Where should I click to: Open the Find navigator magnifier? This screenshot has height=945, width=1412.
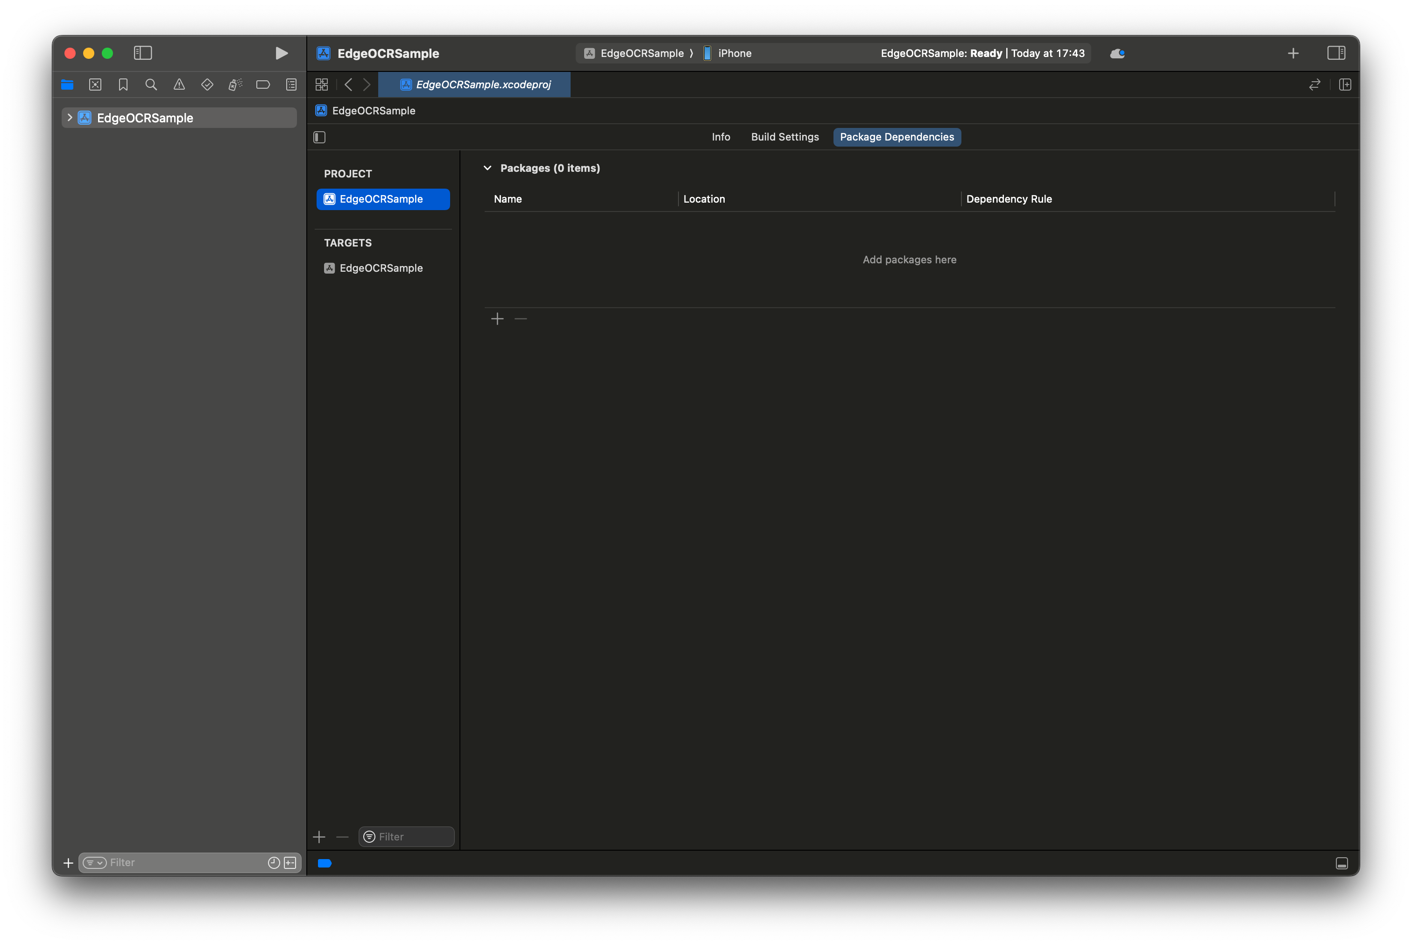(x=151, y=85)
